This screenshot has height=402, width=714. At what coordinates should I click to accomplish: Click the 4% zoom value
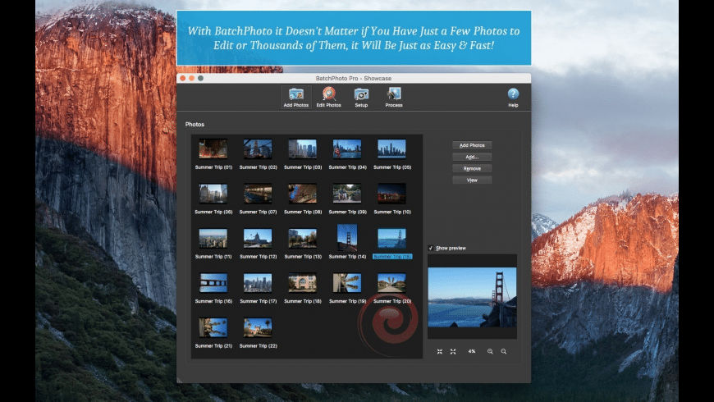[x=472, y=351]
